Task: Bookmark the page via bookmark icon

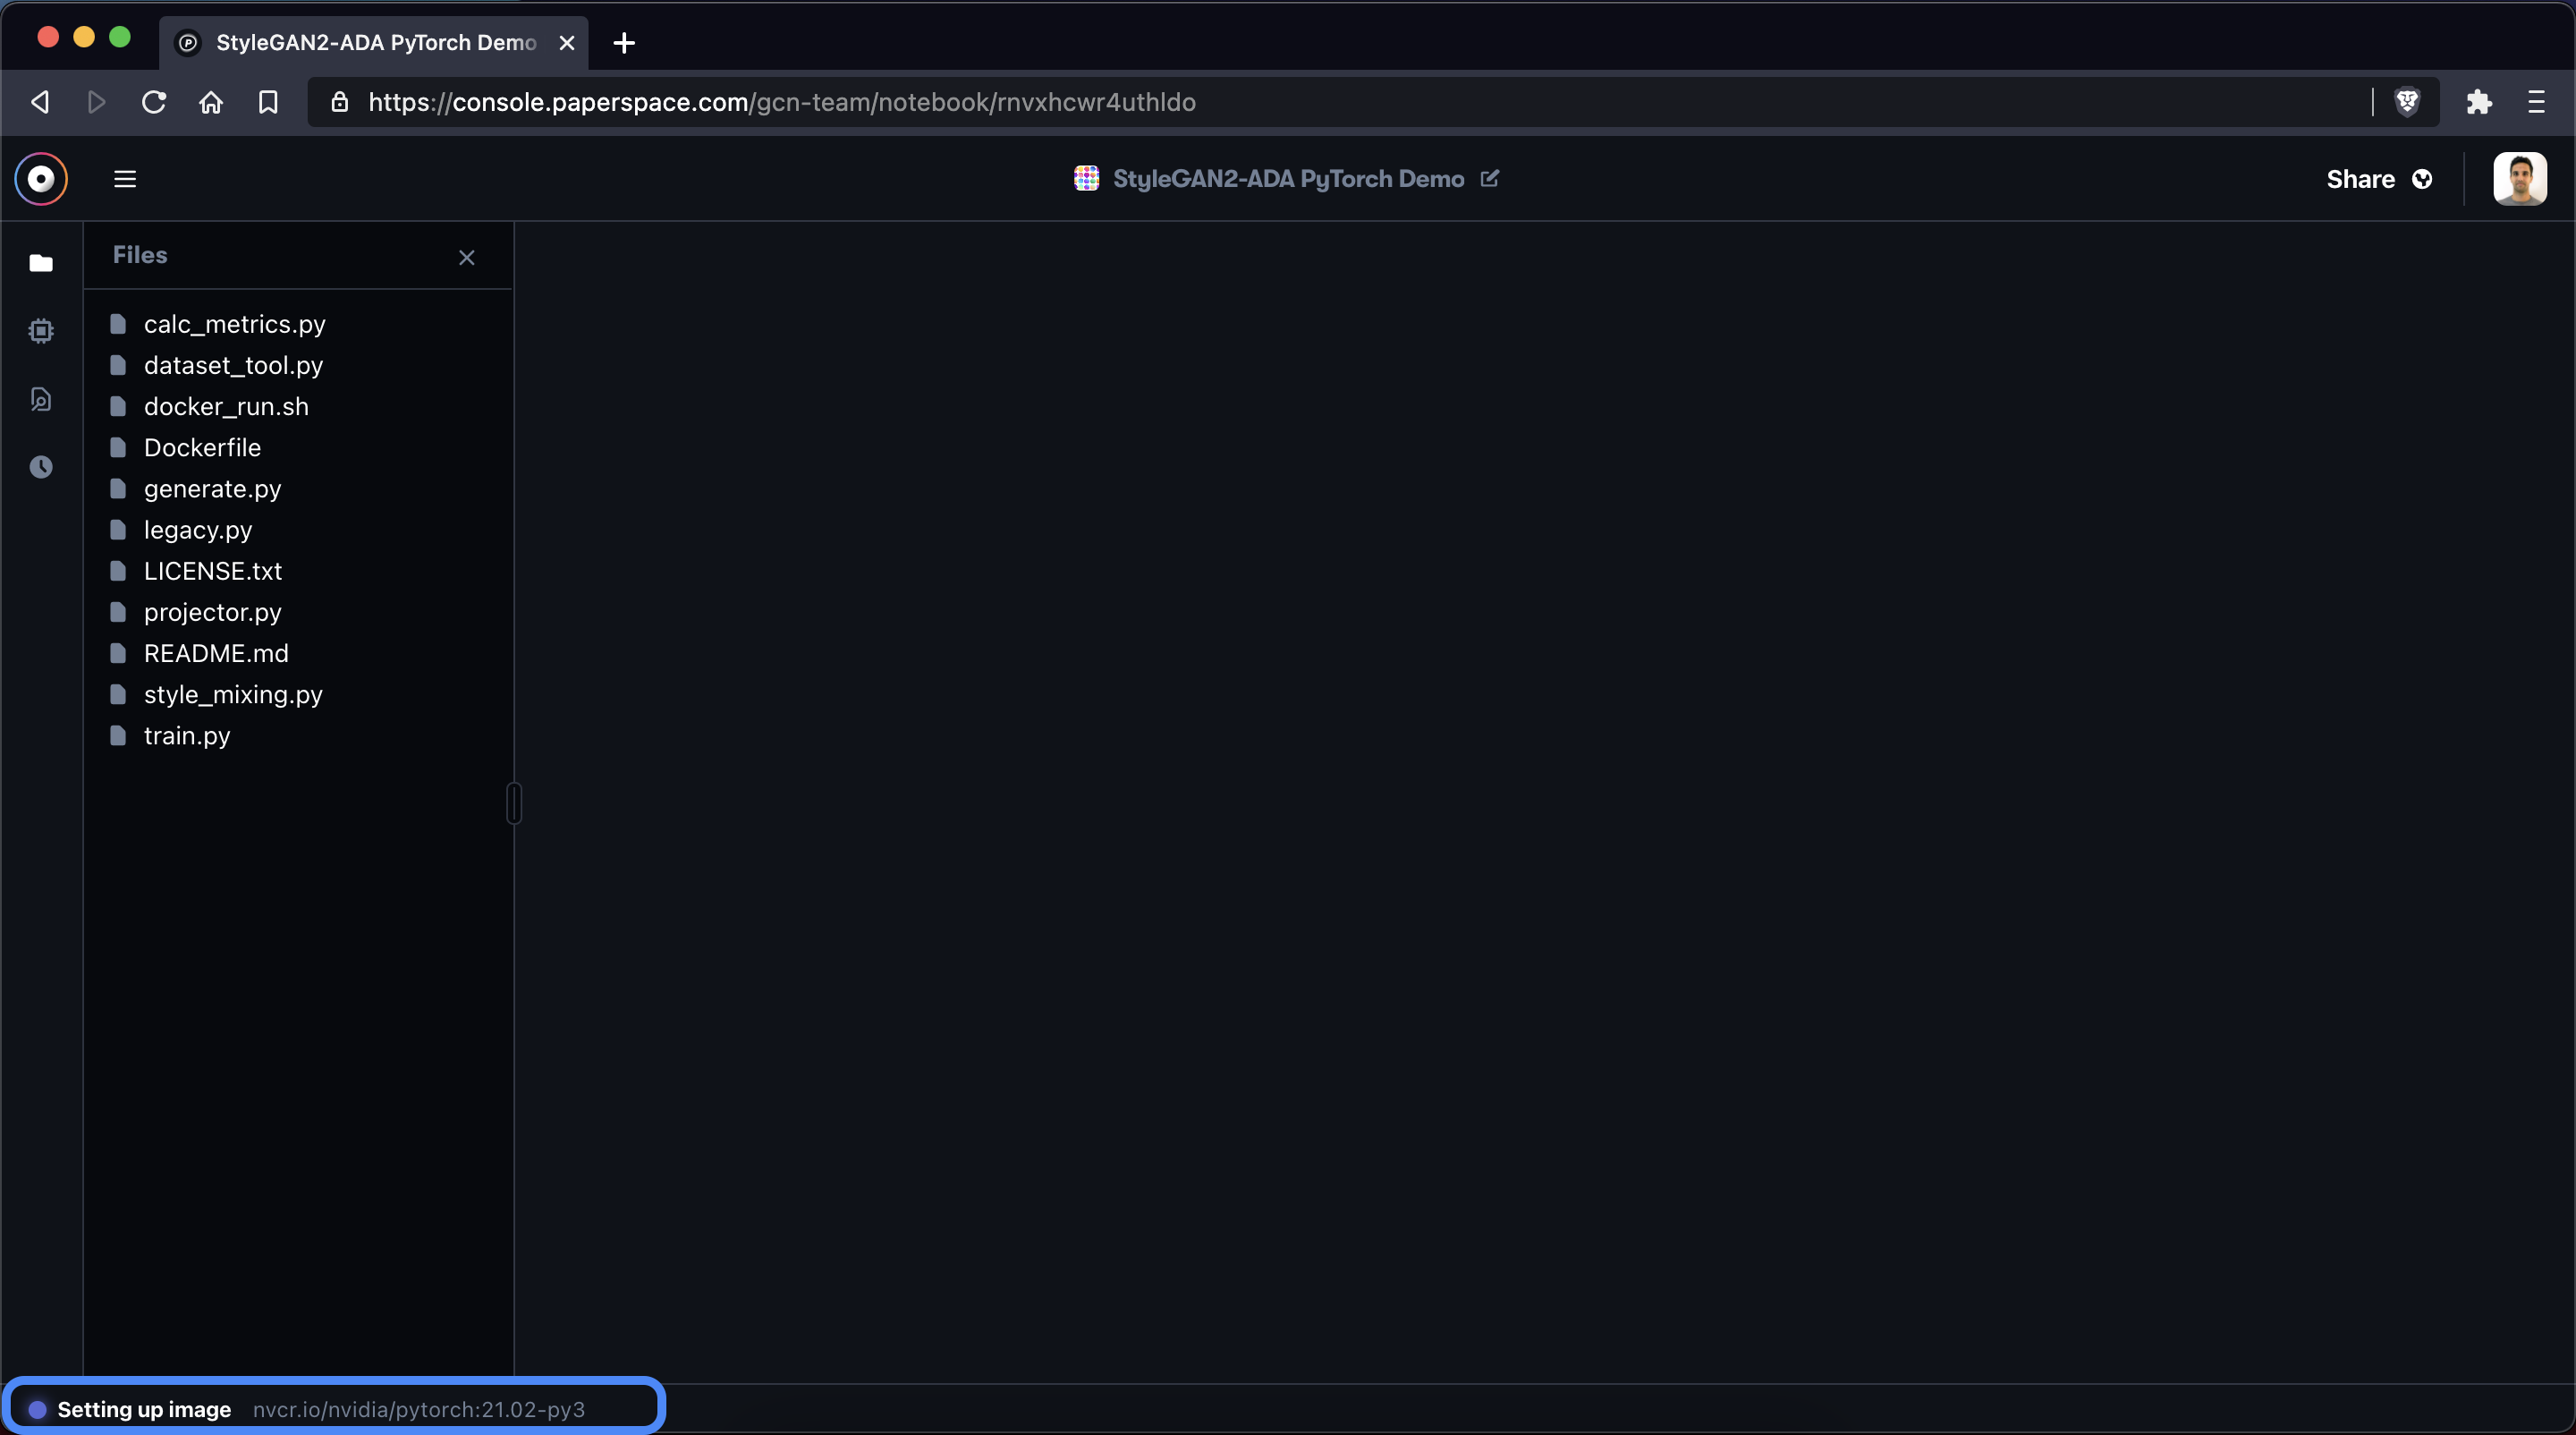Action: click(267, 102)
